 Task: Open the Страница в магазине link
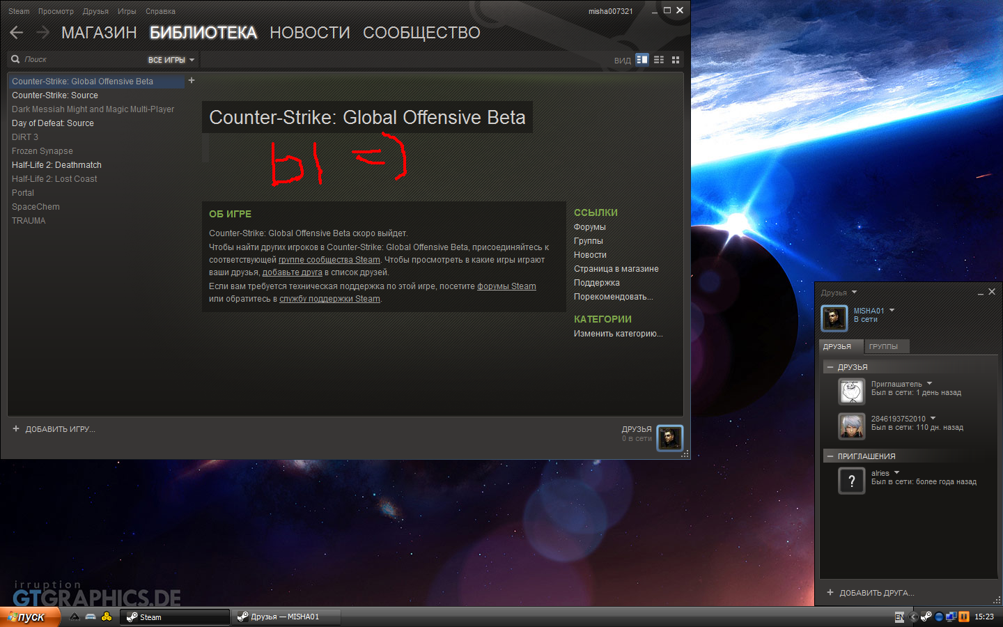coord(616,269)
